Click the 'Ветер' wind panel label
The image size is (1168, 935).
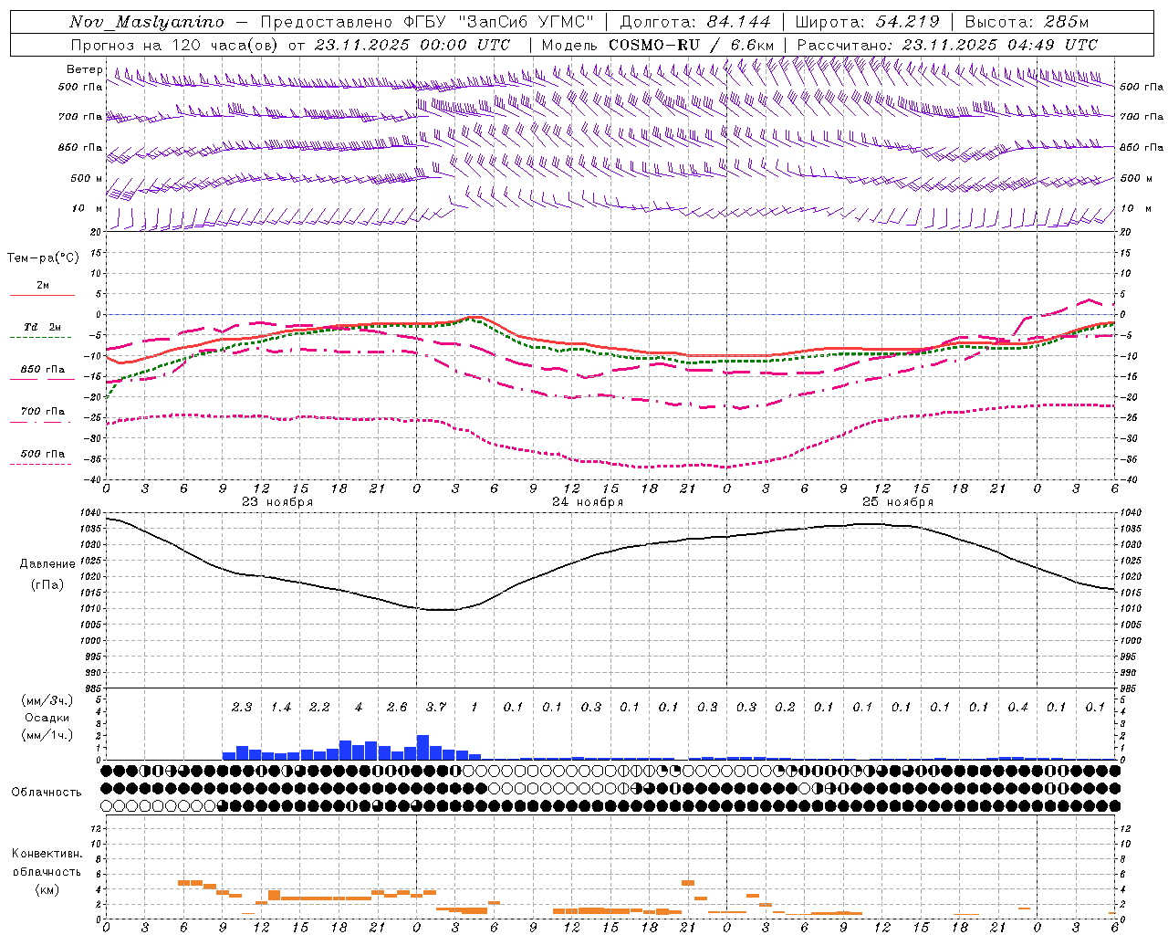click(84, 69)
